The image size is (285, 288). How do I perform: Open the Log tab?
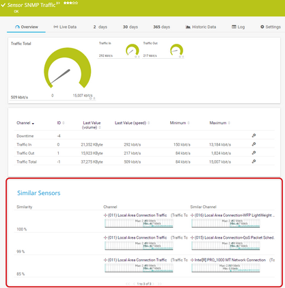pyautogui.click(x=238, y=27)
